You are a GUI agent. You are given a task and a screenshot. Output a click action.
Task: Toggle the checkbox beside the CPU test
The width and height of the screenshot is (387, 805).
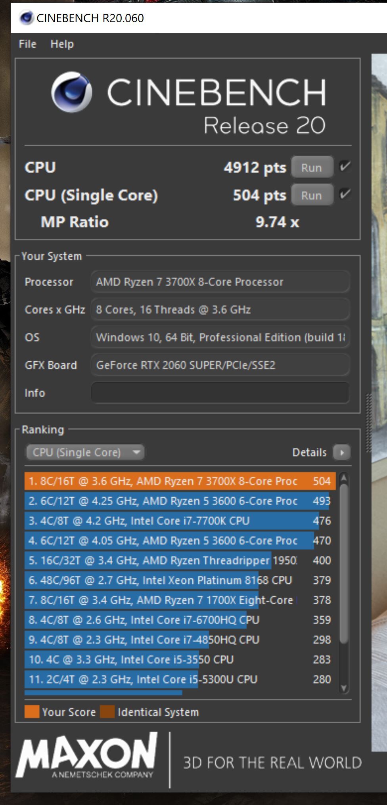345,166
